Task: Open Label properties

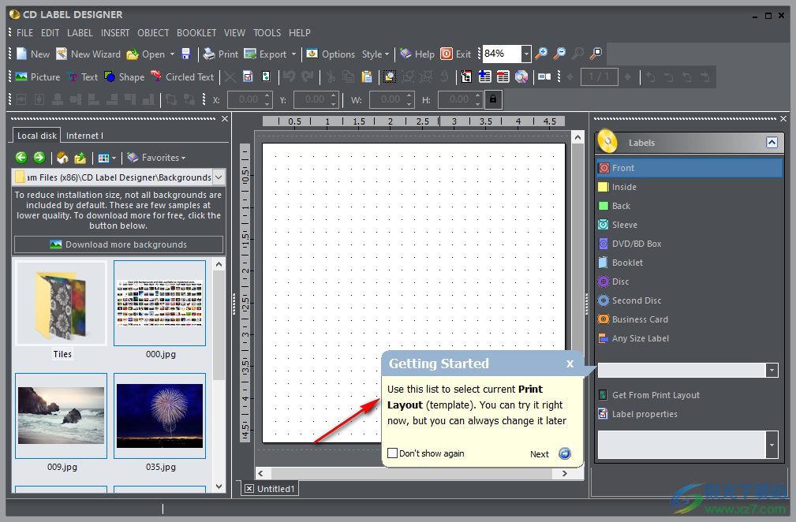Action: (x=638, y=414)
